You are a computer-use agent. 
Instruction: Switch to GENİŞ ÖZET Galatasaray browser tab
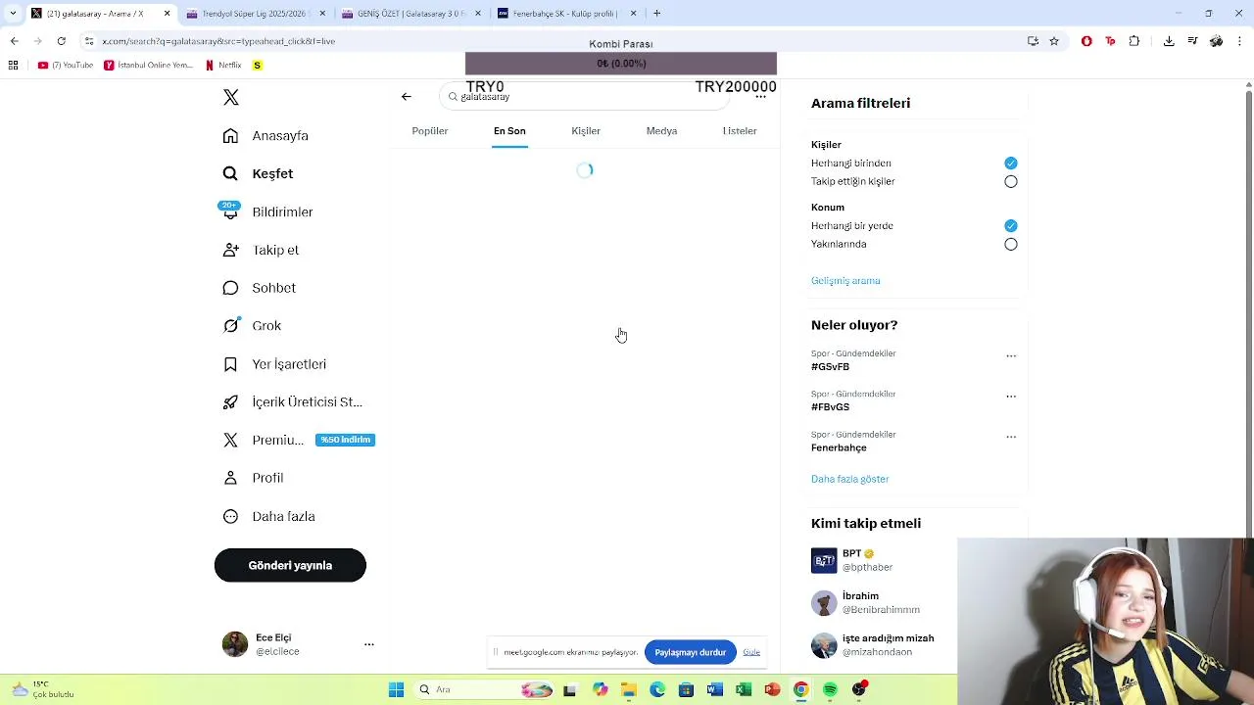[x=410, y=14]
